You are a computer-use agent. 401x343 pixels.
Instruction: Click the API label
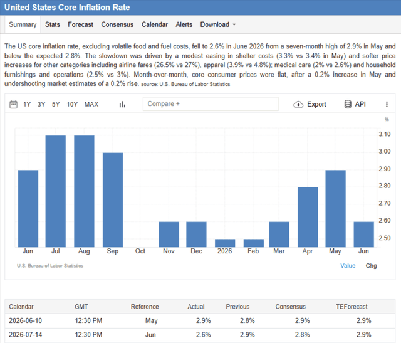[360, 104]
